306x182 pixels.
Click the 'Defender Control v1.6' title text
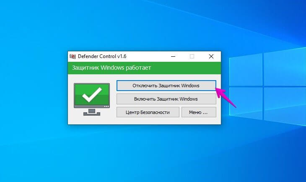102,56
